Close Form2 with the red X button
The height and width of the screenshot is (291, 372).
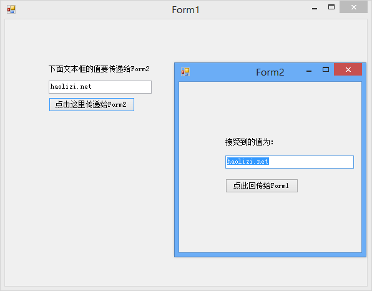pos(348,69)
